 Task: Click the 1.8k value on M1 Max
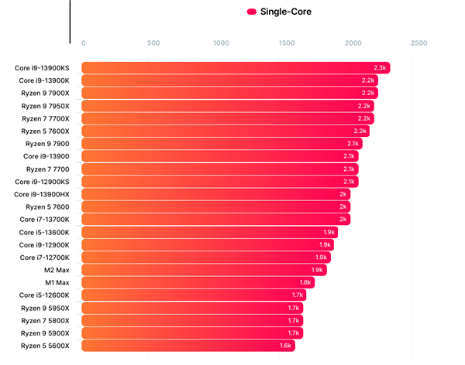305,282
